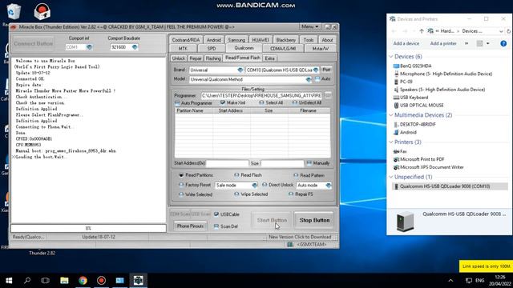Open the Menu dropdown in title bar
The image size is (513, 288).
[x=310, y=26]
